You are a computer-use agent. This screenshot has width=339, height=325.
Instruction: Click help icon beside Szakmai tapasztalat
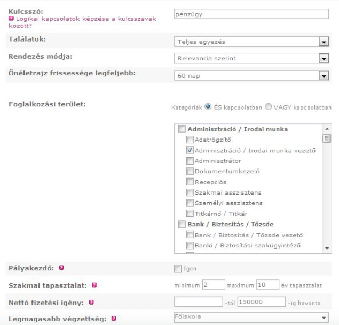click(93, 285)
